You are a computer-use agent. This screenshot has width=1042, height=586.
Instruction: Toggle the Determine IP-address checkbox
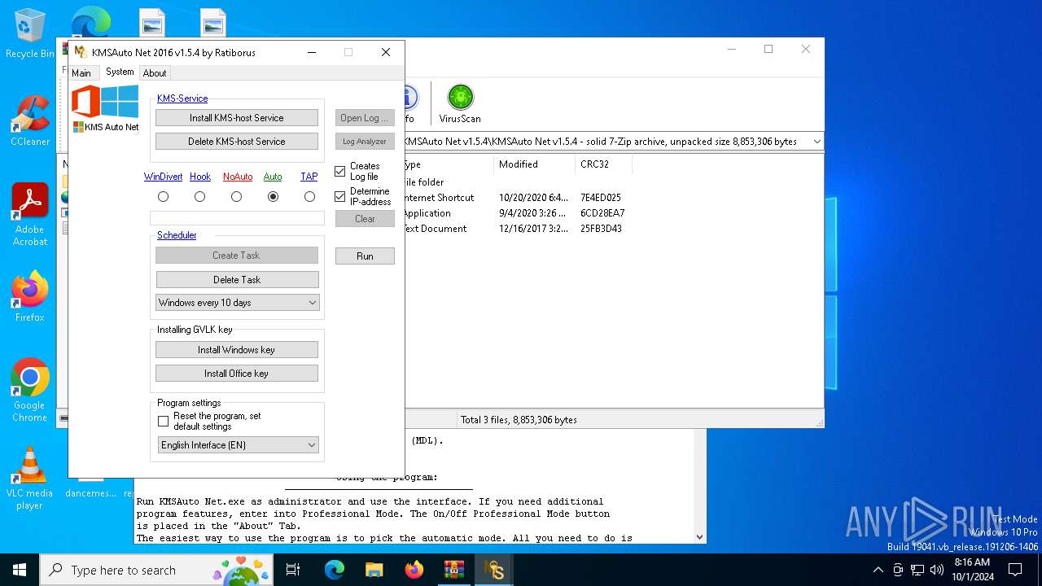pyautogui.click(x=340, y=197)
